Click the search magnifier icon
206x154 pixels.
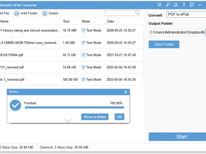137,13
